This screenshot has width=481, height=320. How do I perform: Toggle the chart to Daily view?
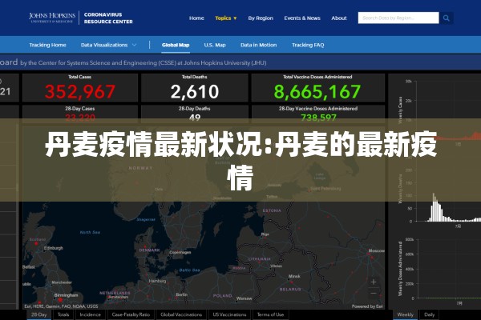tap(429, 314)
